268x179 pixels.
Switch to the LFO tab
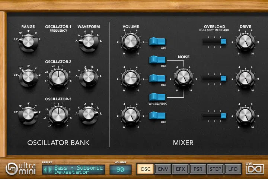(233, 169)
